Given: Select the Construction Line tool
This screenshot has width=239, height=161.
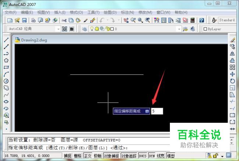Looking at the screenshot, I should point(6,47).
